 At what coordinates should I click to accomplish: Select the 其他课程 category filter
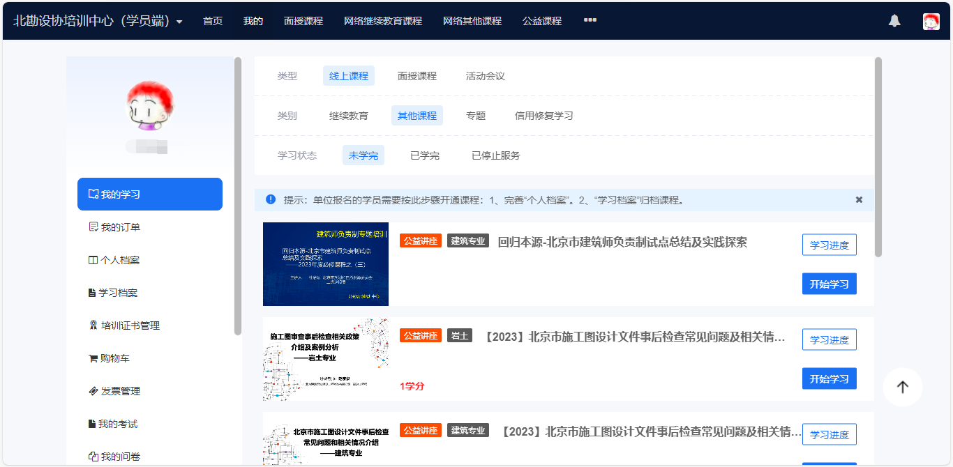pos(417,116)
